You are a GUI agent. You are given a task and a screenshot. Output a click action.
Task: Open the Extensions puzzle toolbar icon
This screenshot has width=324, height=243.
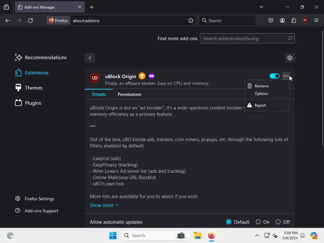click(294, 20)
